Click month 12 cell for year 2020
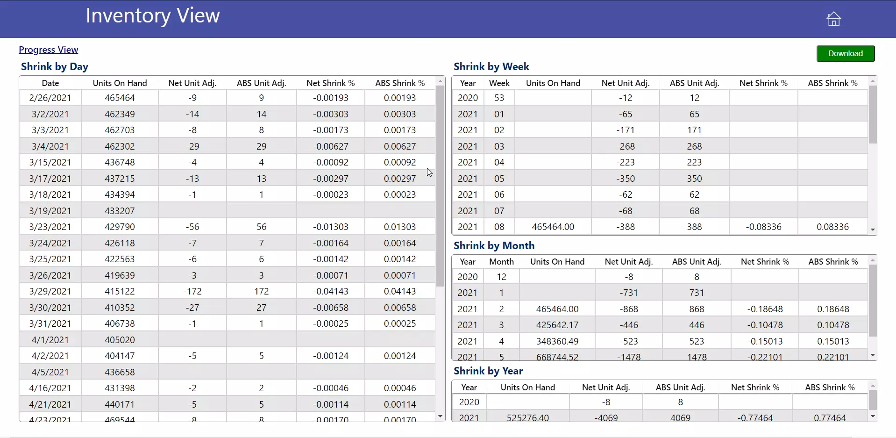896x438 pixels. 501,277
